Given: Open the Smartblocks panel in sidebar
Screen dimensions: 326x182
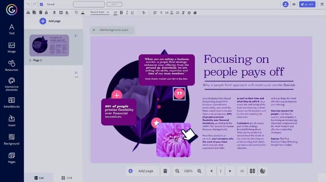Looking at the screenshot, I should (12, 102).
